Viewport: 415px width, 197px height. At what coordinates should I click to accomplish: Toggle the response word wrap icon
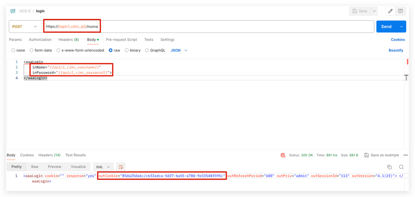click(121, 167)
